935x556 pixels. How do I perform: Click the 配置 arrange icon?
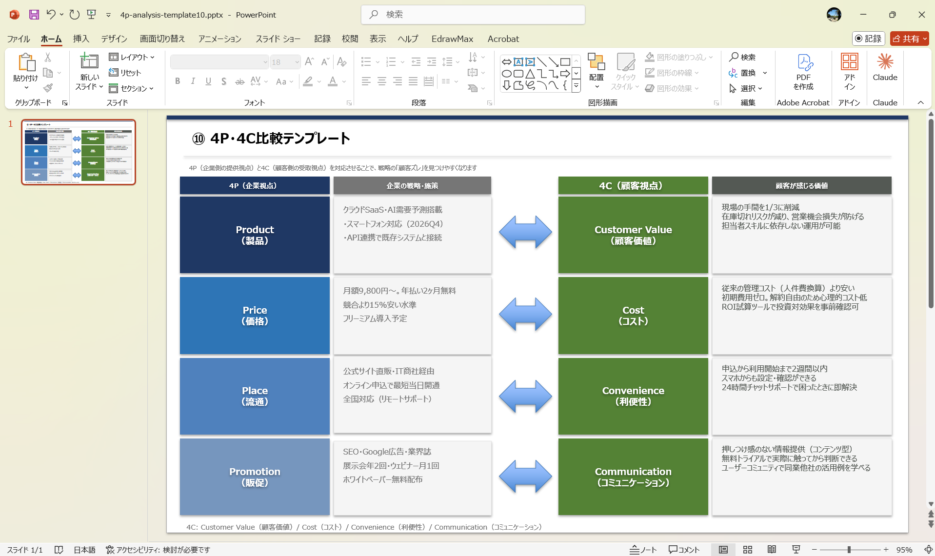coord(596,62)
